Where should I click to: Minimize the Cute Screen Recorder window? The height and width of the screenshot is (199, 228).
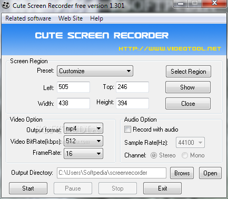(181, 4)
